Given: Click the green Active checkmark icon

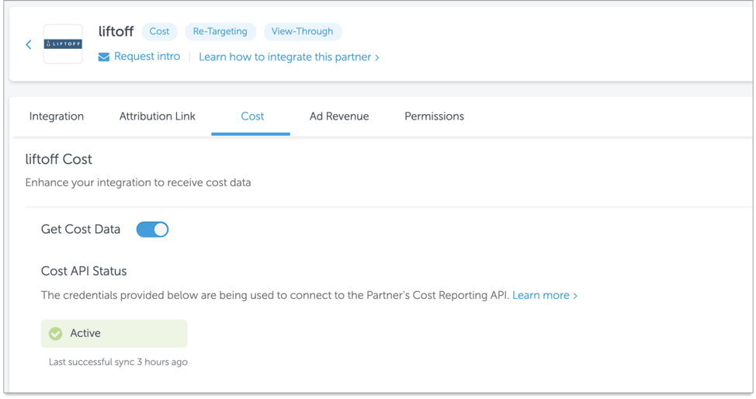Looking at the screenshot, I should tap(55, 333).
